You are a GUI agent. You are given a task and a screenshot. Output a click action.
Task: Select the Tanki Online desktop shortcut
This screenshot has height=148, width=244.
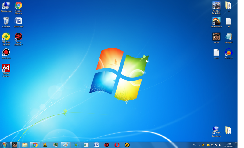coord(216,22)
